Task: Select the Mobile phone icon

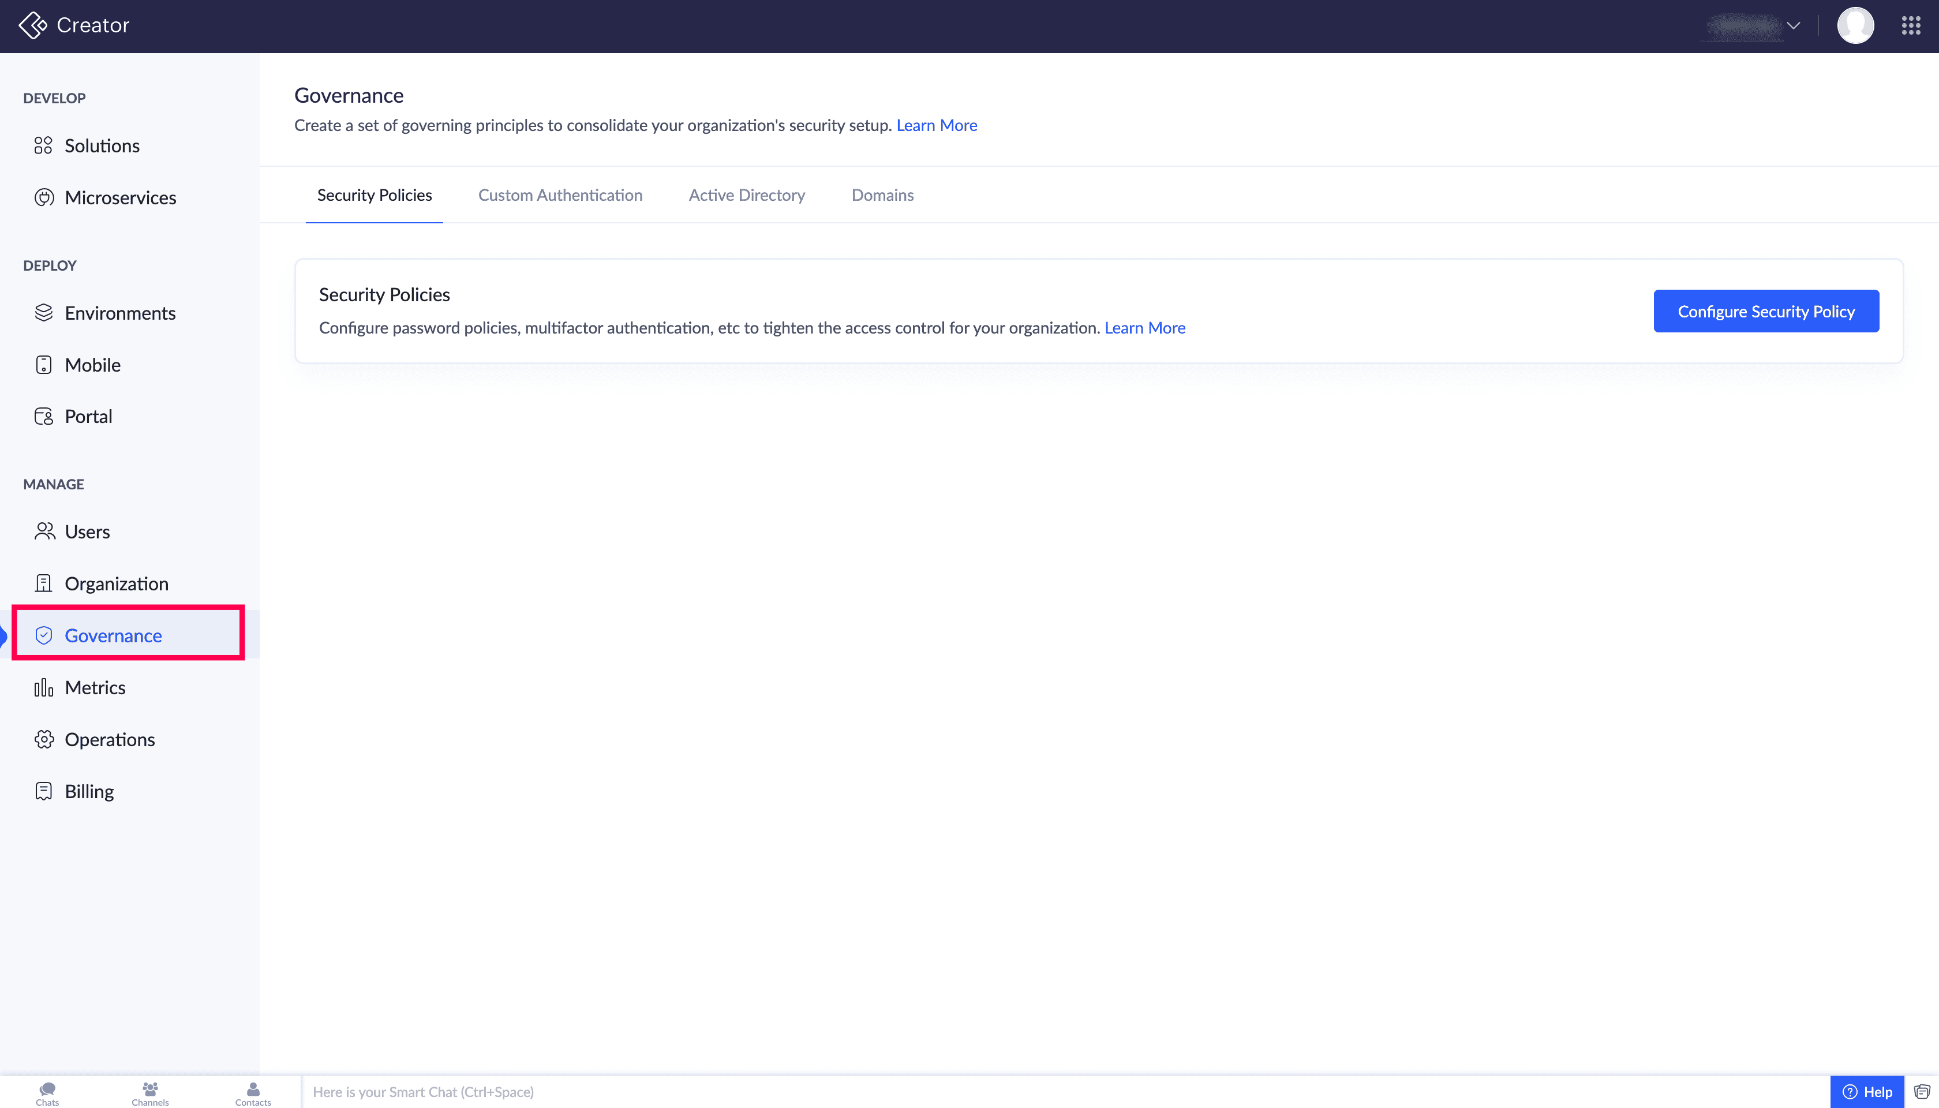Action: click(43, 365)
